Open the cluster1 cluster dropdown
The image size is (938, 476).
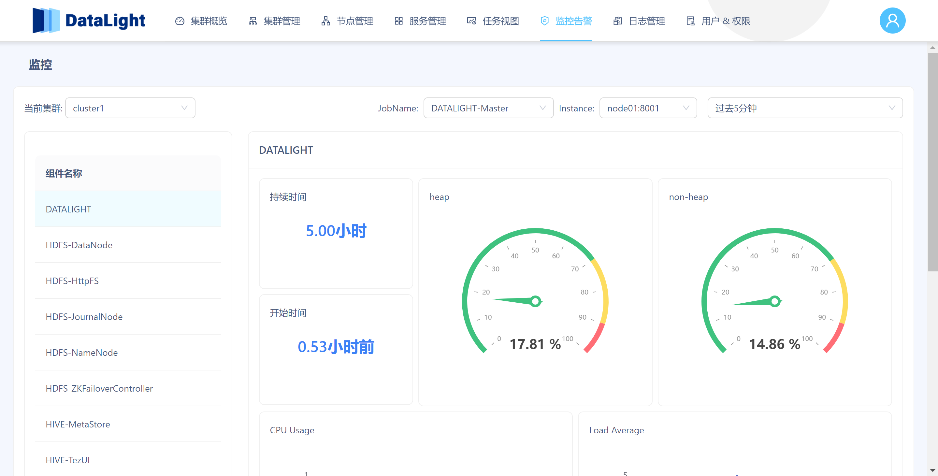pos(130,108)
